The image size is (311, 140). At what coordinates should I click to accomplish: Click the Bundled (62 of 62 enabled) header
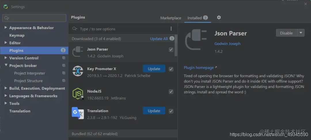[123, 134]
